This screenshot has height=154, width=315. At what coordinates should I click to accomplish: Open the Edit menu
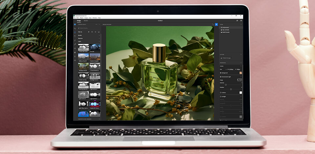(77, 18)
